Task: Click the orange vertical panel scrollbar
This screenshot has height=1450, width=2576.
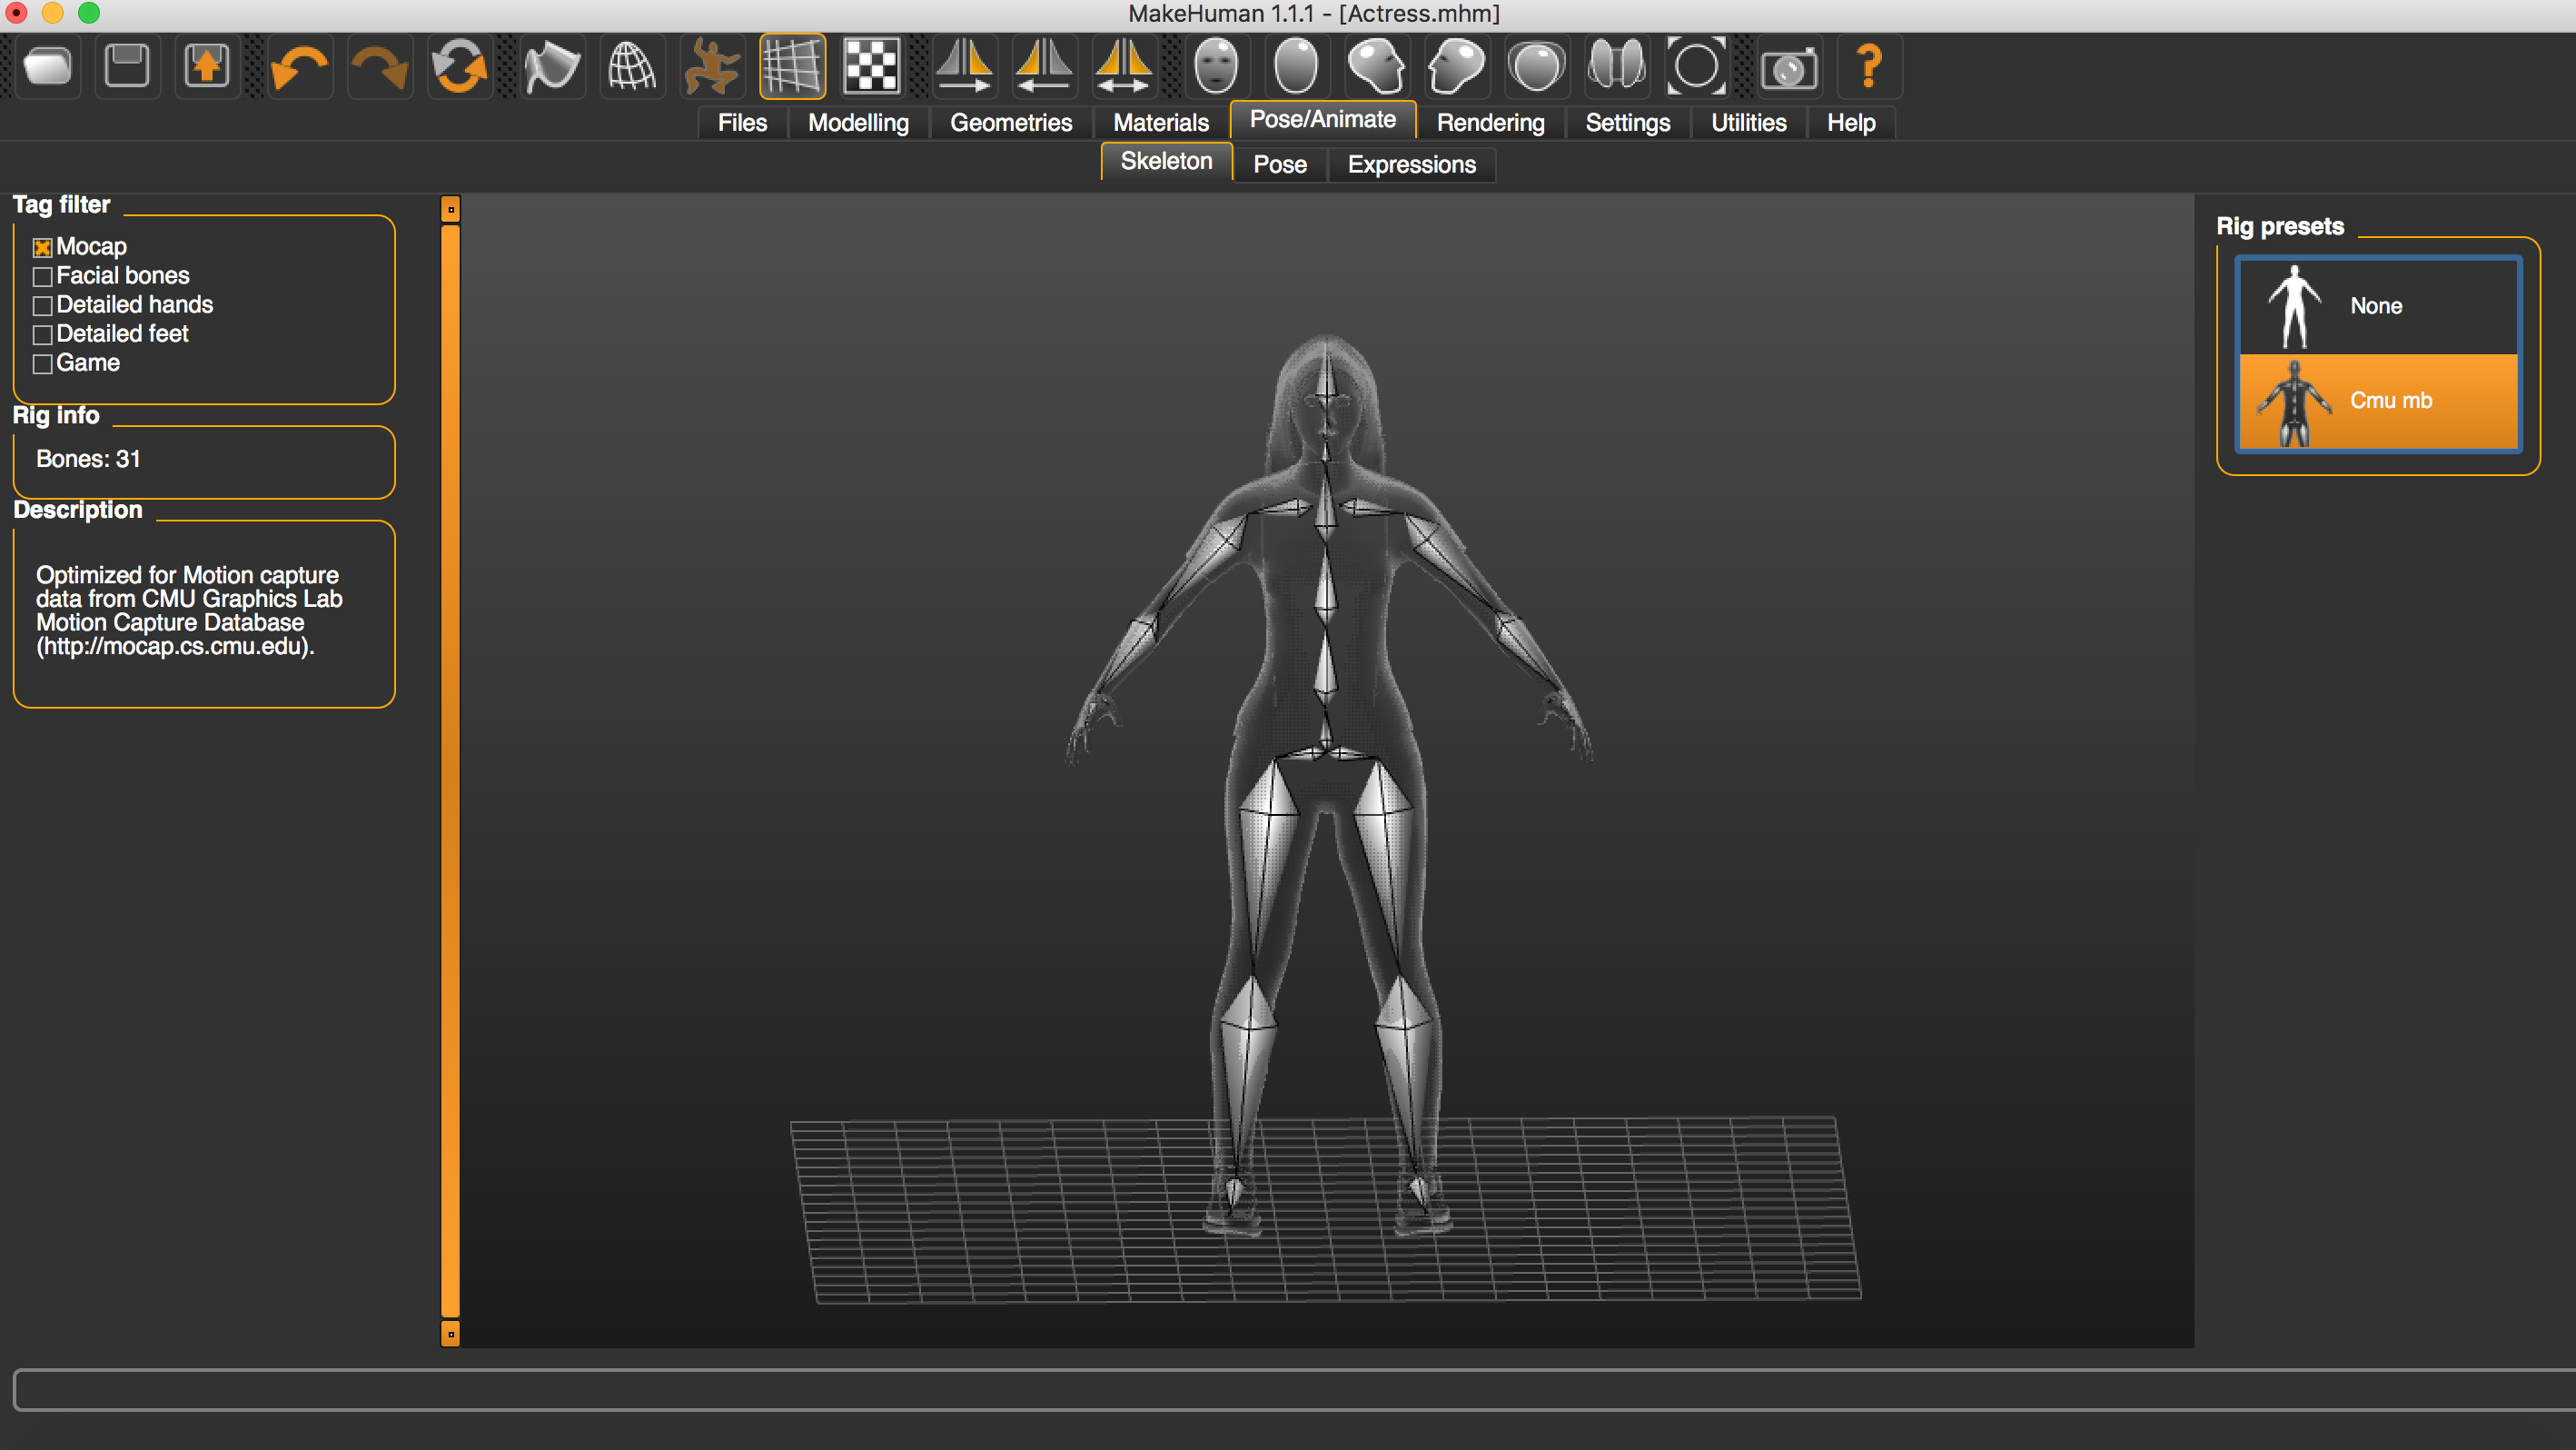Action: [450, 770]
